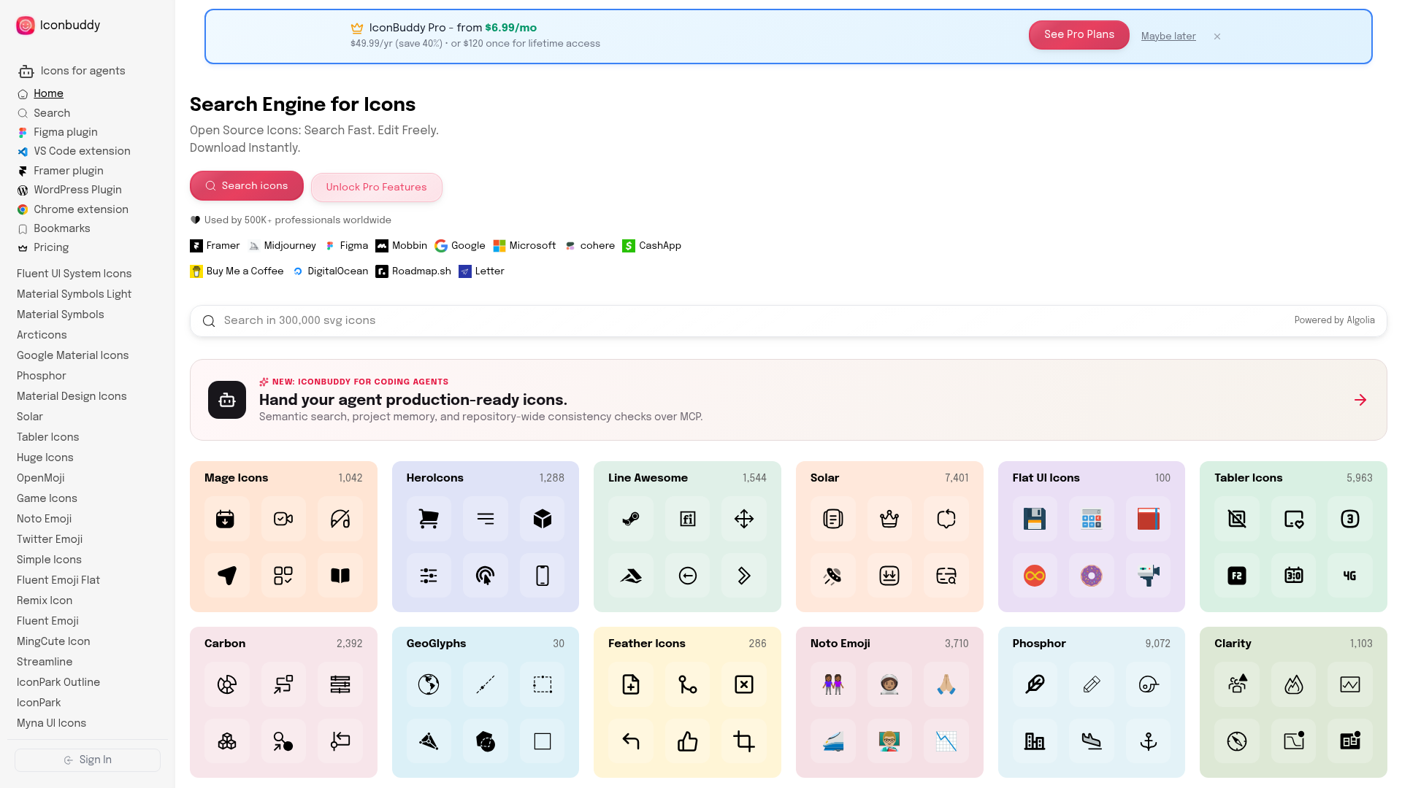Click the robot icon in the coding agents banner
The height and width of the screenshot is (788, 1402).
pyautogui.click(x=227, y=400)
